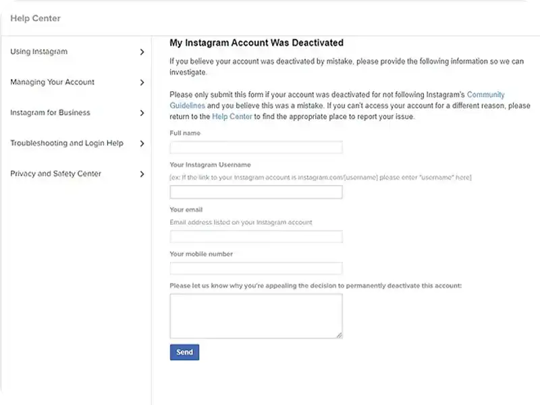
Task: Click the 'My Instagram Account Was Deactivated' heading
Action: point(256,43)
